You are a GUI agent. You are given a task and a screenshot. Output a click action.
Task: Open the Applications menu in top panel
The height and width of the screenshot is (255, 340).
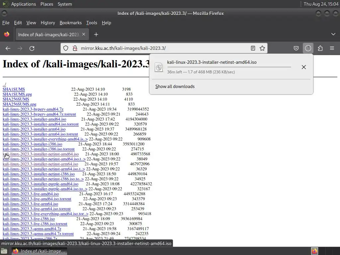pyautogui.click(x=24, y=4)
